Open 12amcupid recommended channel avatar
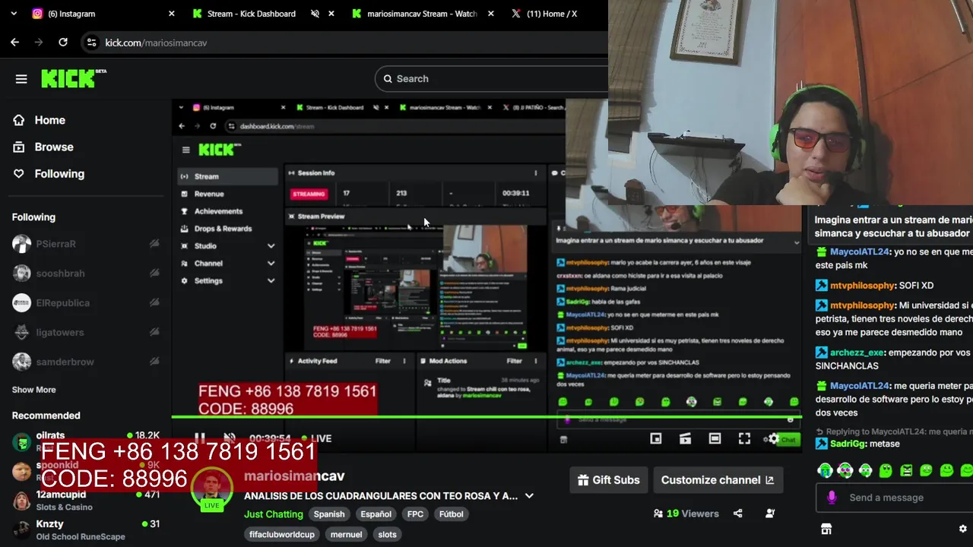 [x=21, y=500]
